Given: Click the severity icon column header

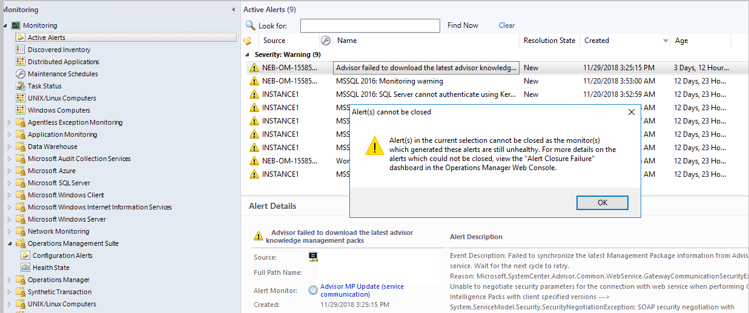Looking at the screenshot, I should 247,41.
